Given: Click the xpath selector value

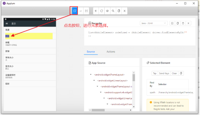Looking at the screenshot, I should [x=176, y=92].
